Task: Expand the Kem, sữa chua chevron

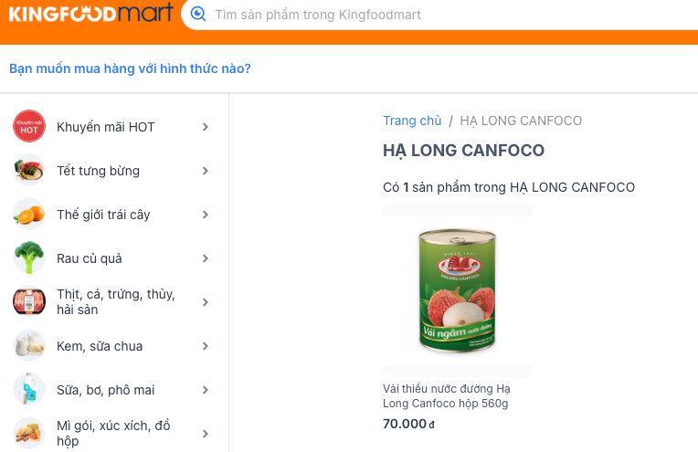Action: tap(206, 346)
